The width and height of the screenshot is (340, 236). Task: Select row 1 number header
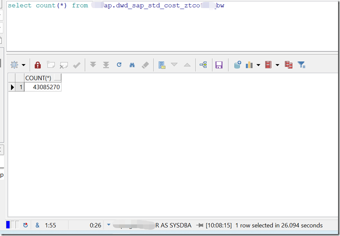(x=20, y=87)
